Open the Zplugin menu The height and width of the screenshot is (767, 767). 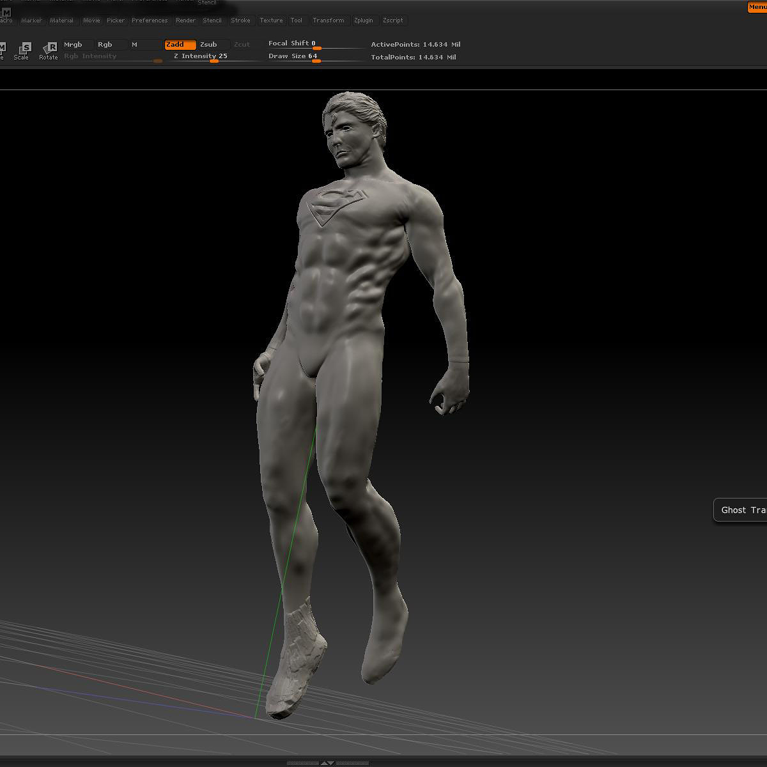pyautogui.click(x=364, y=20)
